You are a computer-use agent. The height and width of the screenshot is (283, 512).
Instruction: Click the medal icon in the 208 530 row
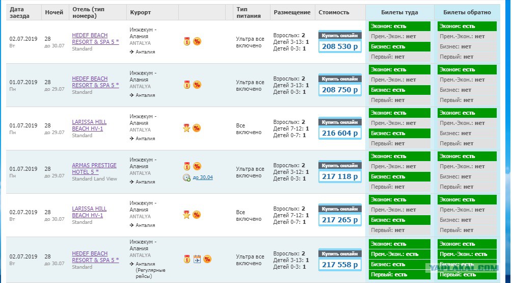pos(187,41)
